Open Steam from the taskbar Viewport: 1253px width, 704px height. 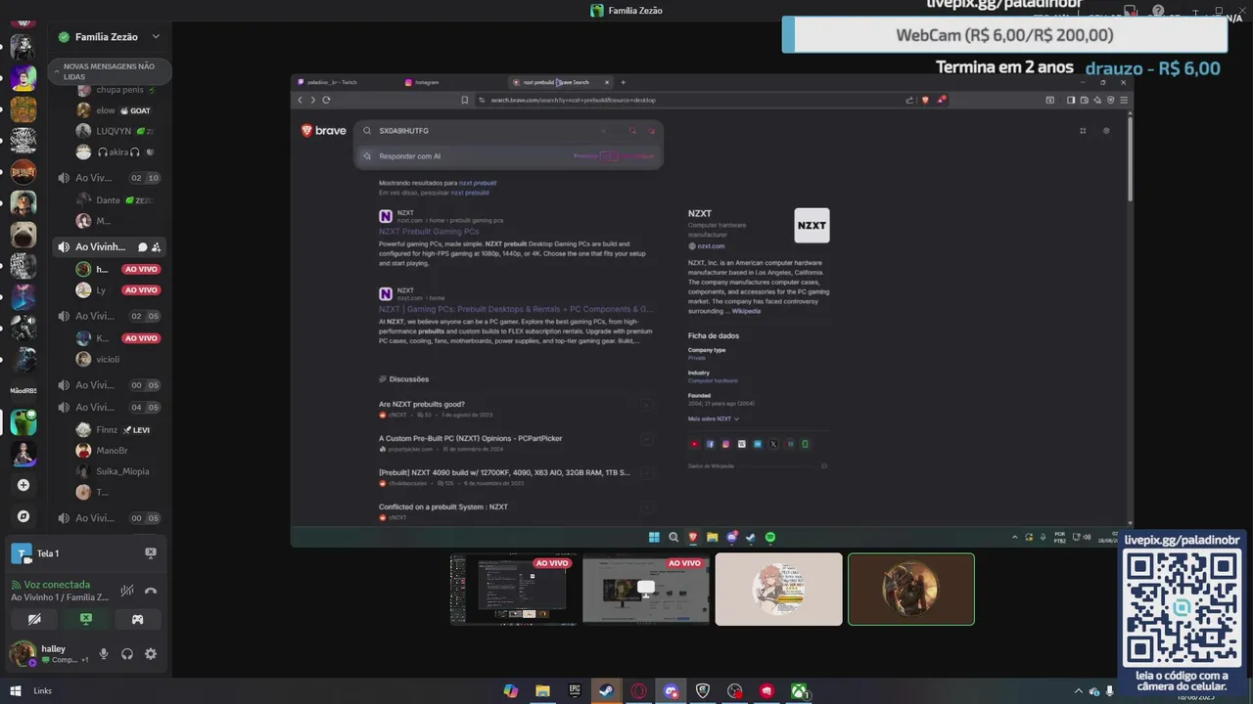606,691
